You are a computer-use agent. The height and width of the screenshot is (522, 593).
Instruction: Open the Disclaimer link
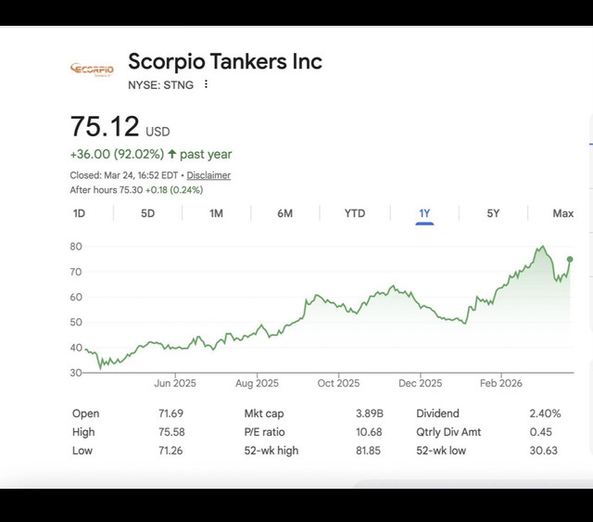click(208, 175)
